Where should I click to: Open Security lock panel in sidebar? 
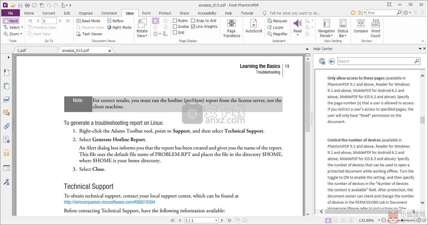pyautogui.click(x=6, y=153)
